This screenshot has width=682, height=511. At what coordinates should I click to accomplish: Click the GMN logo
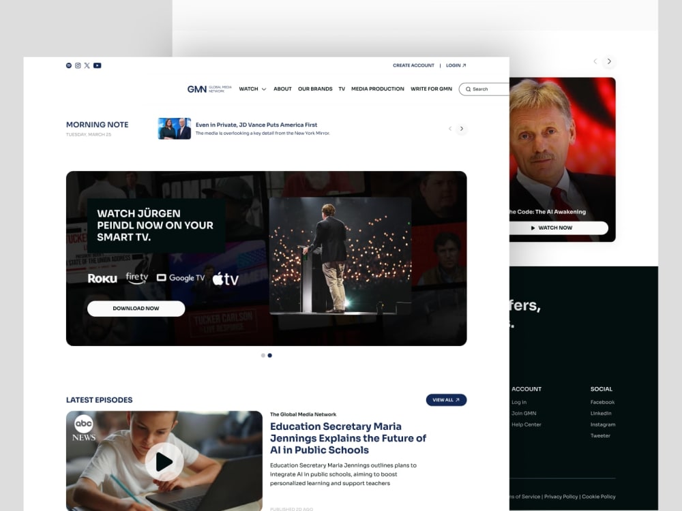(x=209, y=89)
